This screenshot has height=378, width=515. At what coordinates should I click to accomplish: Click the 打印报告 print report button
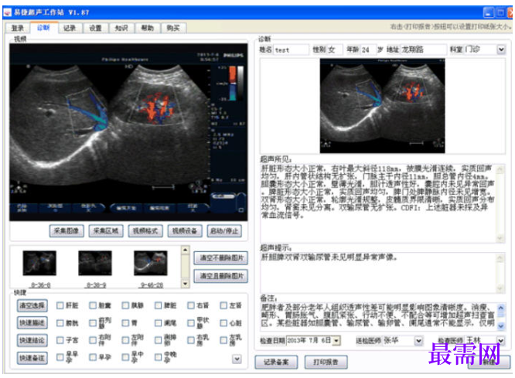pyautogui.click(x=326, y=362)
